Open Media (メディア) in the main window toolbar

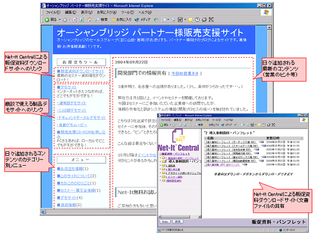[142, 20]
